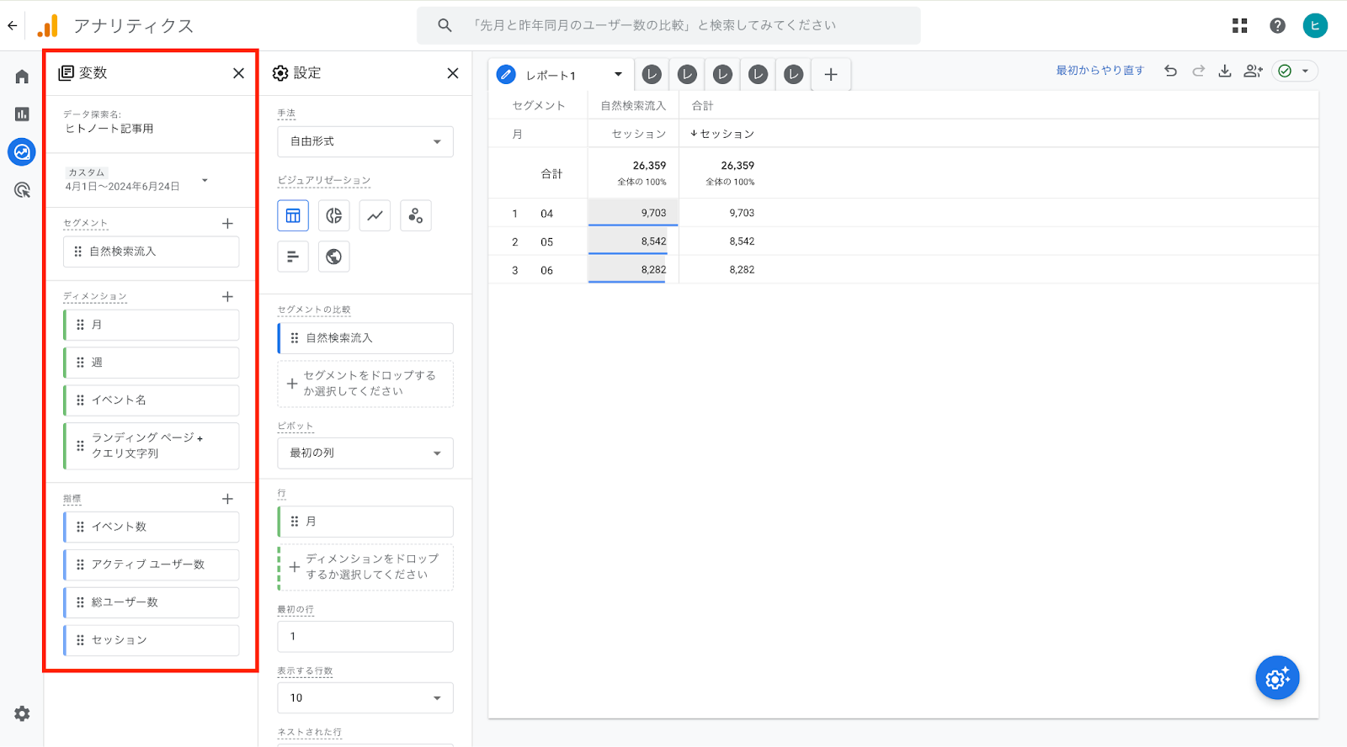The width and height of the screenshot is (1347, 747).
Task: Open the floating insights gear button
Action: [1277, 678]
